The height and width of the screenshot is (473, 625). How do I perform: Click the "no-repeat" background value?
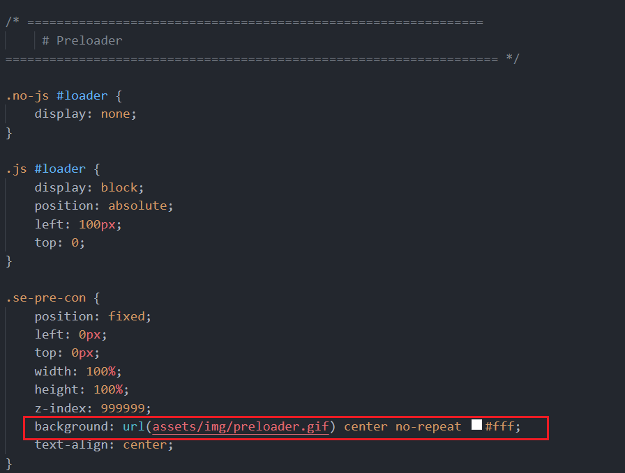[428, 426]
